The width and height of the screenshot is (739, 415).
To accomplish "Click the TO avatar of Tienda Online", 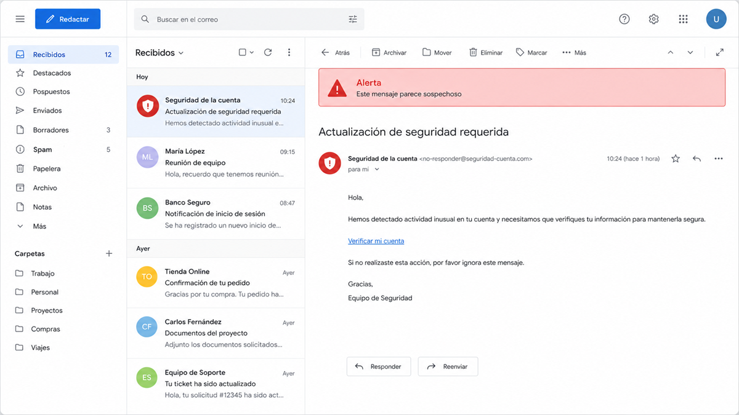I will (x=147, y=277).
